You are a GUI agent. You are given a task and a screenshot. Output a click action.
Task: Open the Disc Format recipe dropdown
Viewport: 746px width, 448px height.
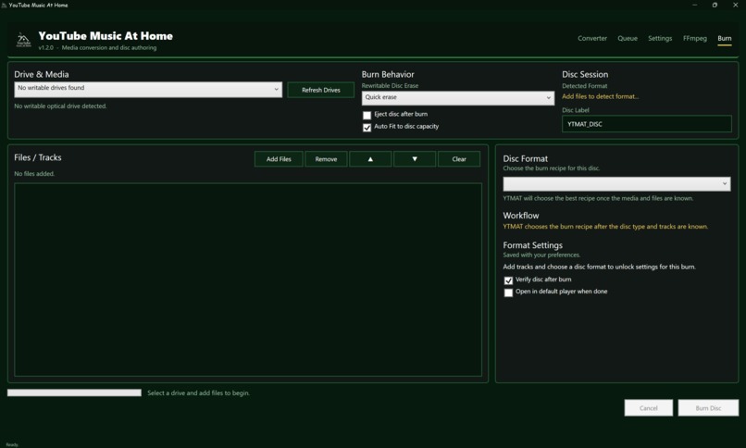(616, 183)
